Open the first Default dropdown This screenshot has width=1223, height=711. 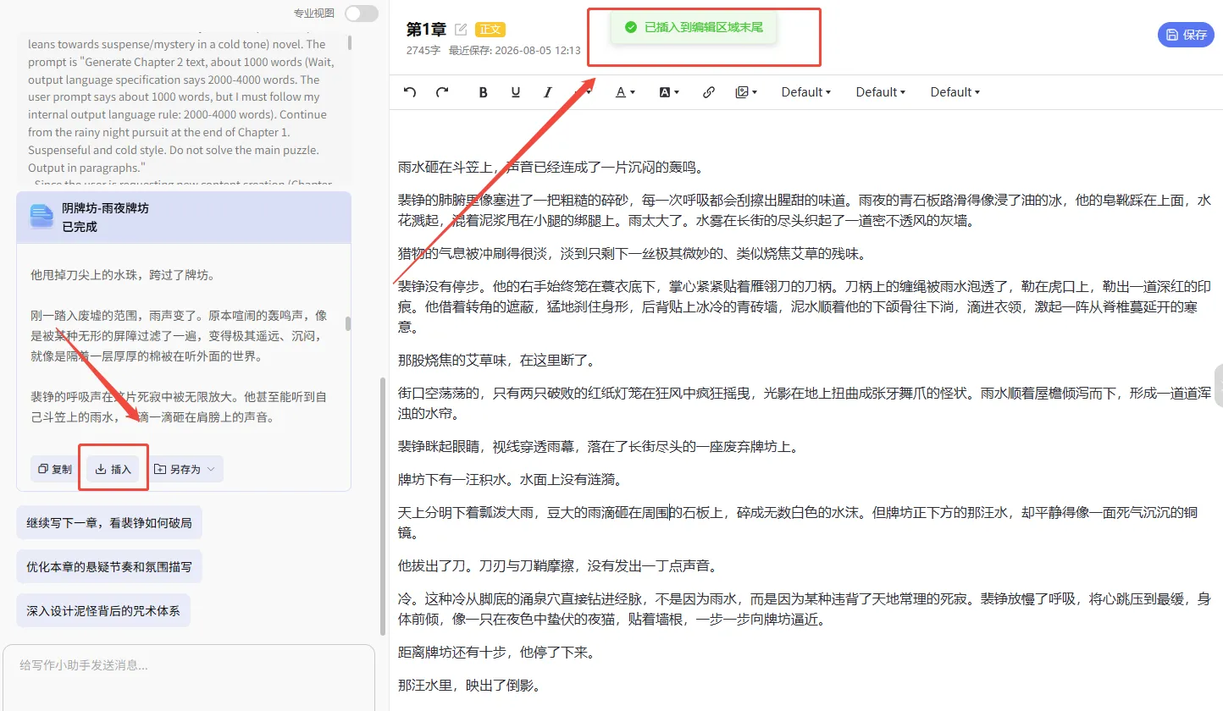point(805,92)
